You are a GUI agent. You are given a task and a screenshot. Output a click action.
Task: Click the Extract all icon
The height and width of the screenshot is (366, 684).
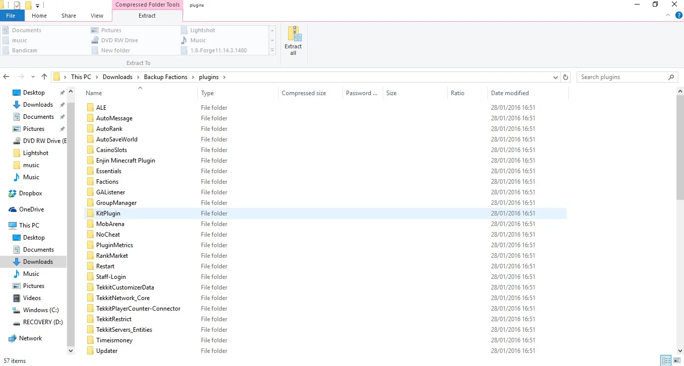[293, 40]
